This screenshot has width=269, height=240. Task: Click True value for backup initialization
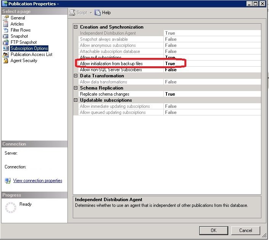(x=170, y=64)
